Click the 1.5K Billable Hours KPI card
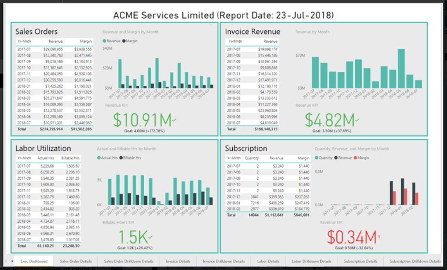447x270 pixels. 135,237
